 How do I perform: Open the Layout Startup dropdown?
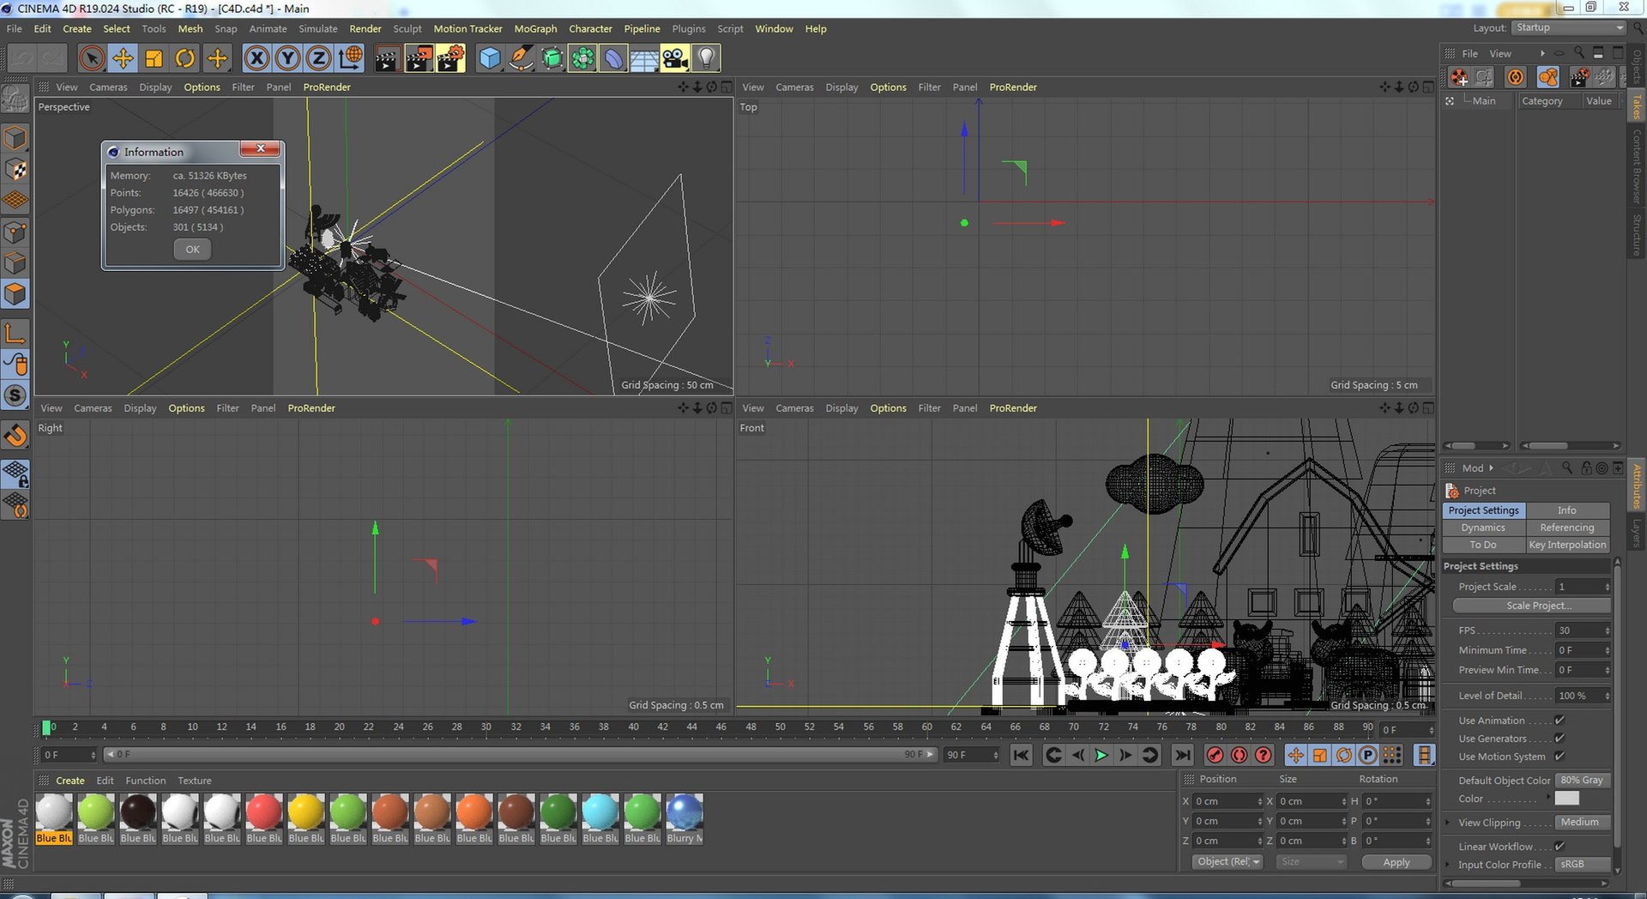pos(1569,27)
